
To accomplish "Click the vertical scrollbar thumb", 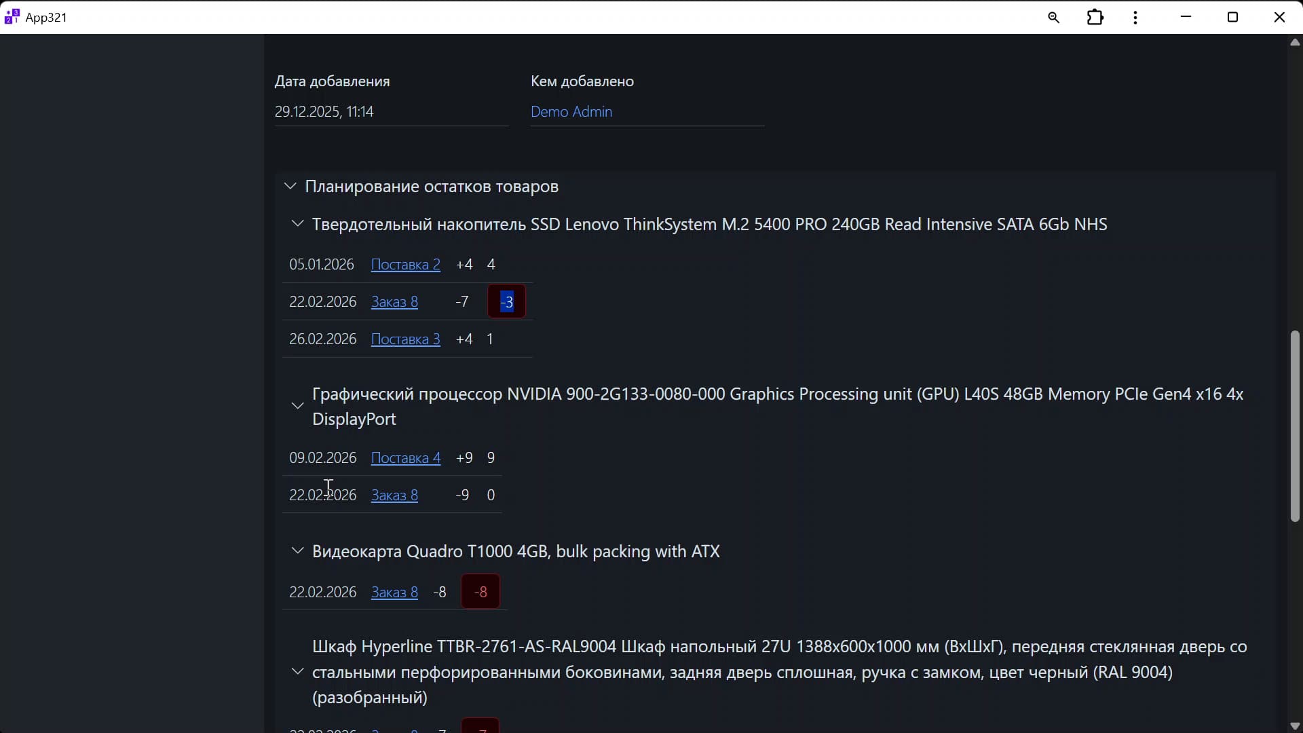I will 1295,426.
